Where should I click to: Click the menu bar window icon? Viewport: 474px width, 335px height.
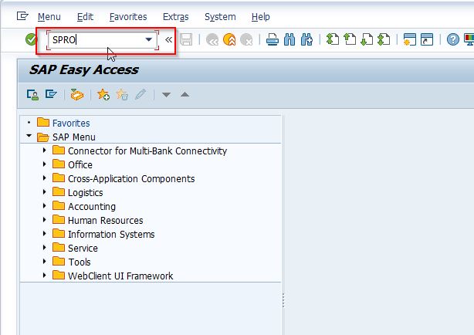coord(22,15)
